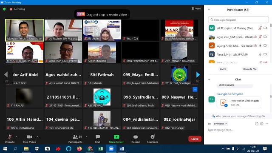Select participant Yana S. Hijri_Lab. IP UMM
The height and width of the screenshot is (153, 272).
pos(238,54)
